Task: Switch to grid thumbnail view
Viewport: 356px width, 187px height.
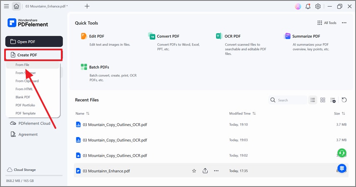Action: tap(323, 100)
